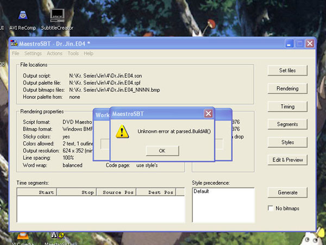Open the VLC media player desktop icon

click(23, 238)
